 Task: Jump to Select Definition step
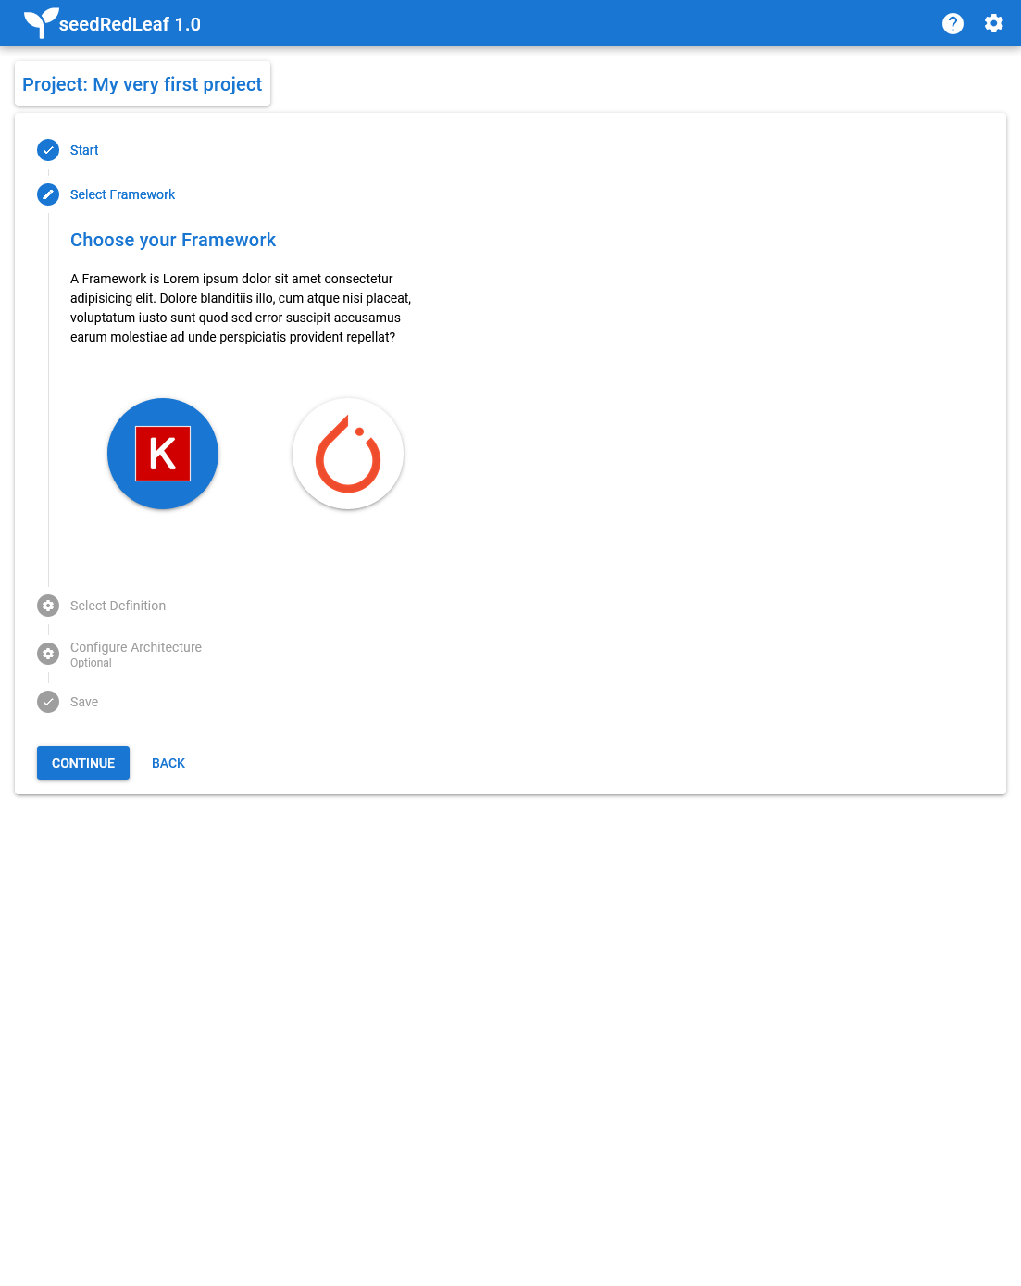118,606
